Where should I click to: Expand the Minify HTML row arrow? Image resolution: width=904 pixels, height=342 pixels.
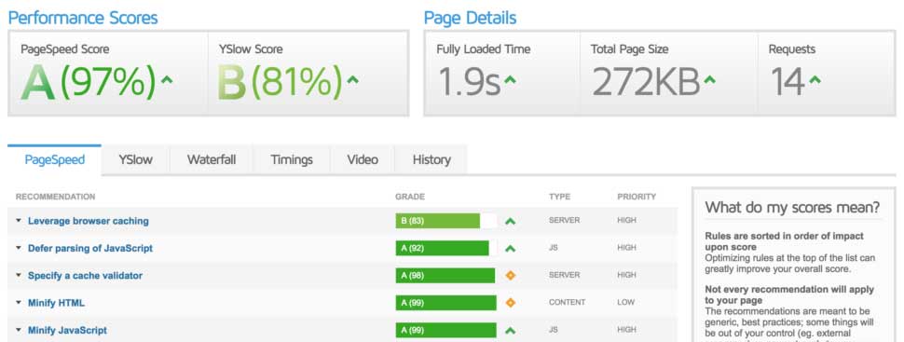coord(19,303)
